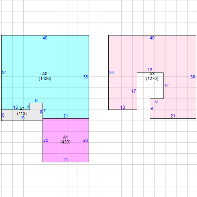The width and height of the screenshot is (197, 197).
Task: Select the 12 dimension above the A3 cutout
Action: click(150, 70)
